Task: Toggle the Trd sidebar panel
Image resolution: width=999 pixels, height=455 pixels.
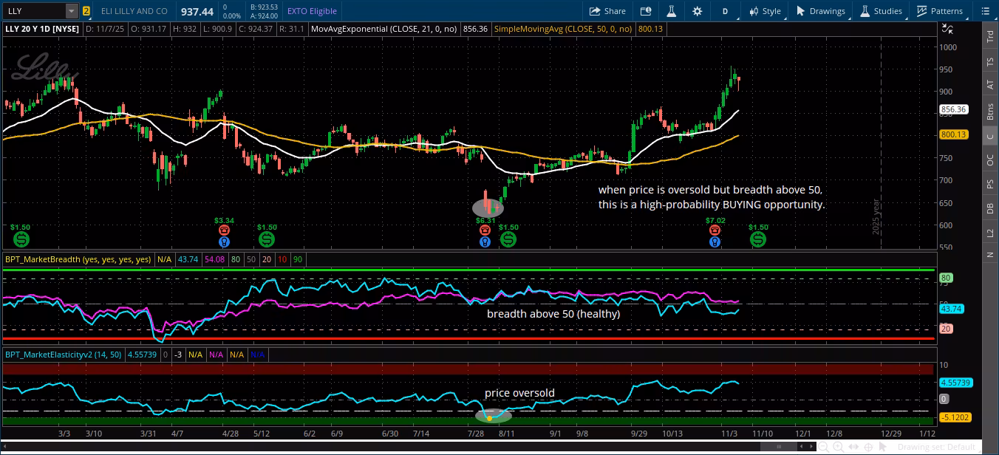Action: tap(990, 37)
